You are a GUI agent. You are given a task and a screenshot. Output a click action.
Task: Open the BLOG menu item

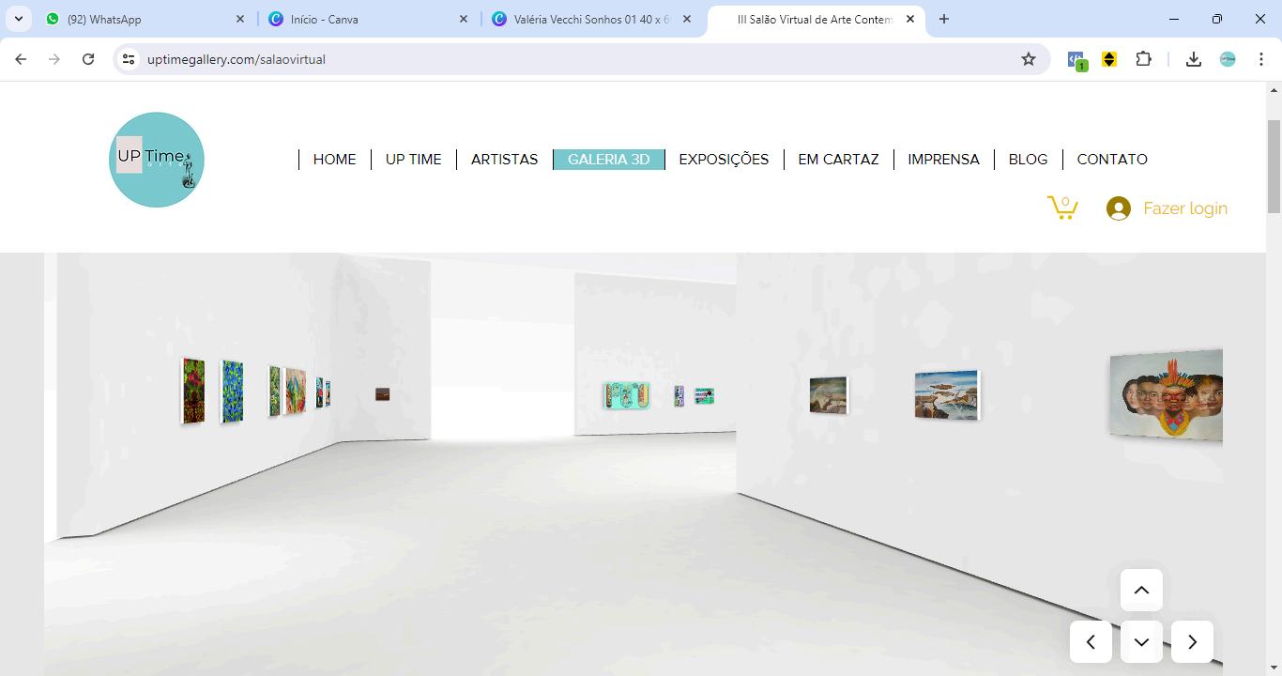coord(1028,160)
